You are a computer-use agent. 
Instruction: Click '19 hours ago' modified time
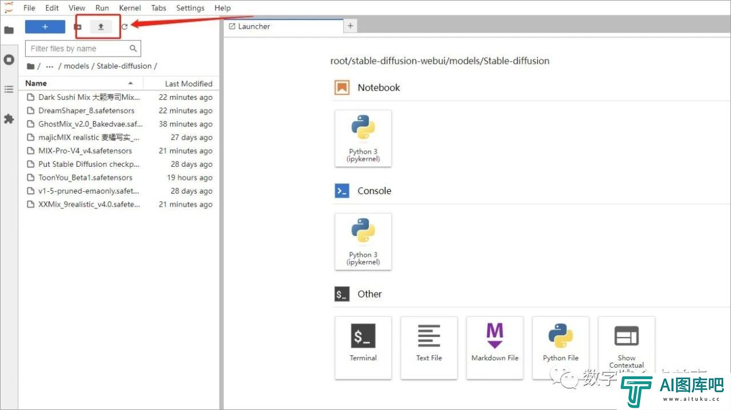(x=190, y=178)
